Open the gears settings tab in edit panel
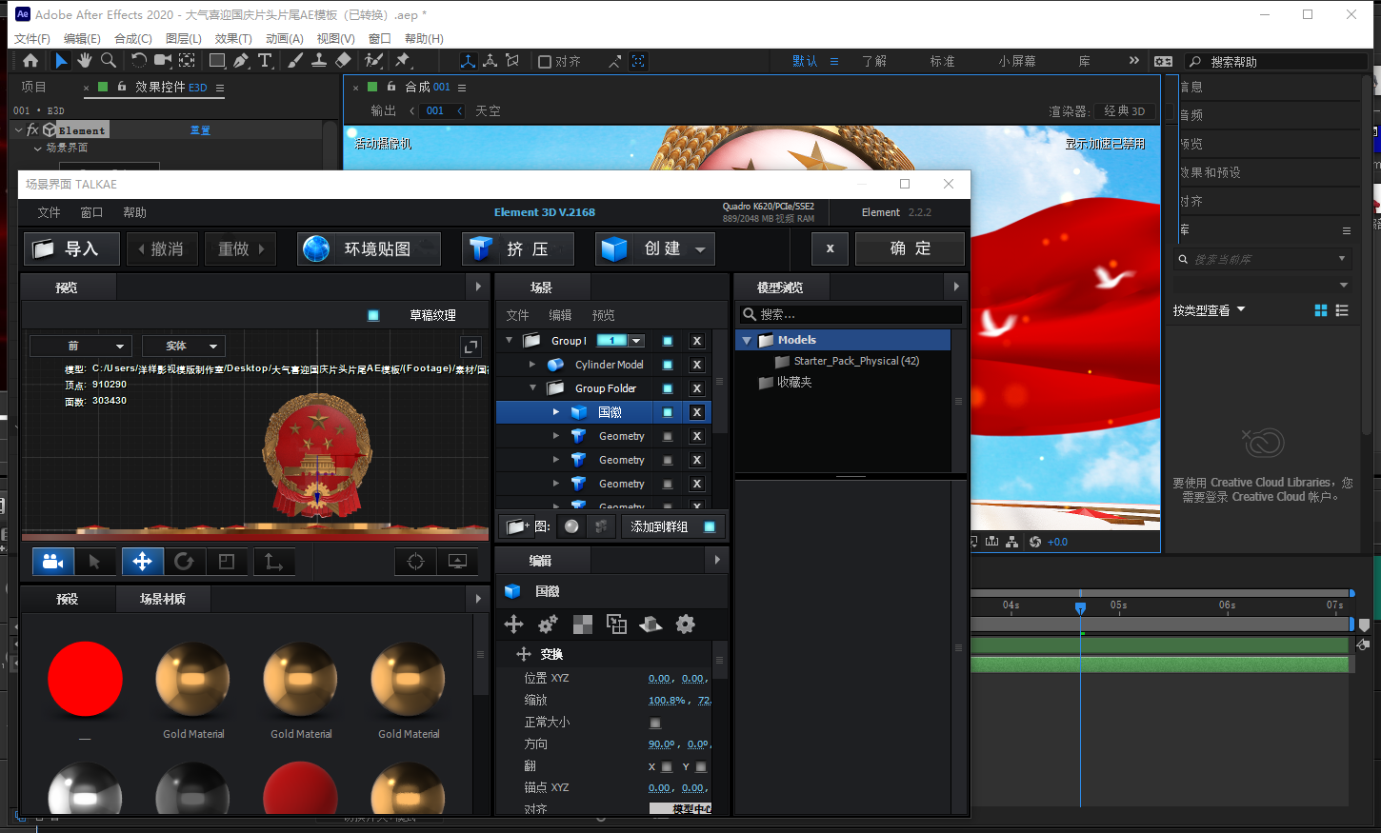1381x833 pixels. click(x=548, y=625)
